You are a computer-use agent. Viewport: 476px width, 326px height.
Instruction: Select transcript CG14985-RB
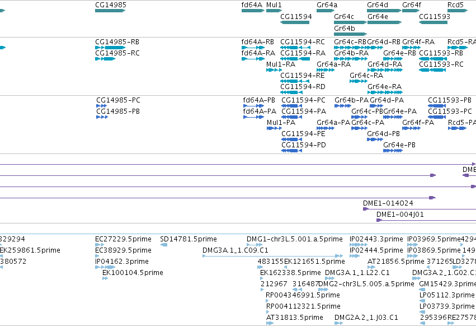pos(110,48)
